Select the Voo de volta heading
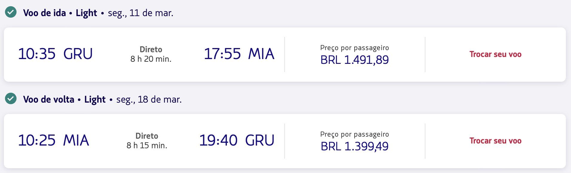 [49, 99]
